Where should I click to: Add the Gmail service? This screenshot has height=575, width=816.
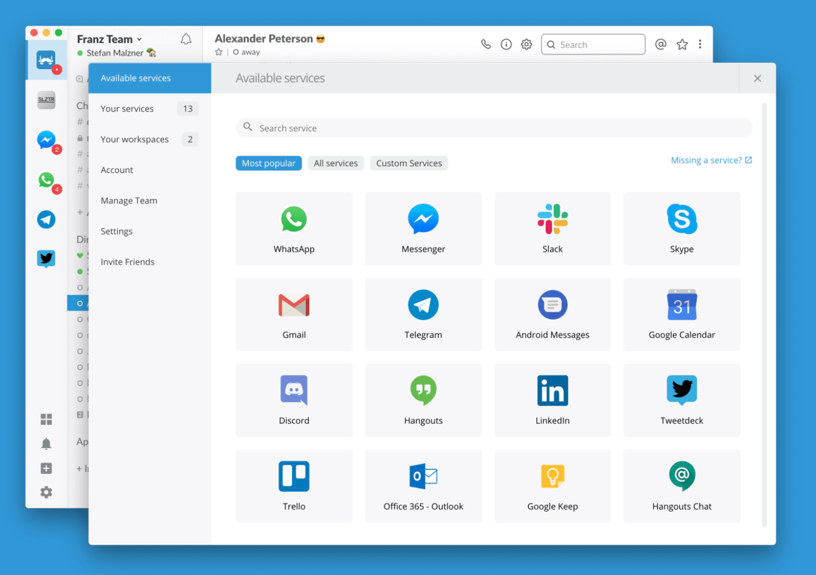pos(294,314)
